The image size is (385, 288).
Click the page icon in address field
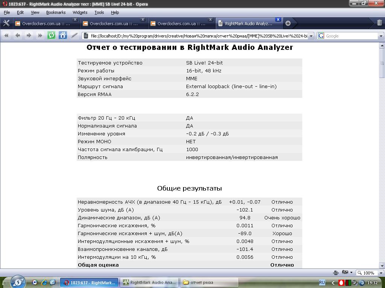point(86,36)
